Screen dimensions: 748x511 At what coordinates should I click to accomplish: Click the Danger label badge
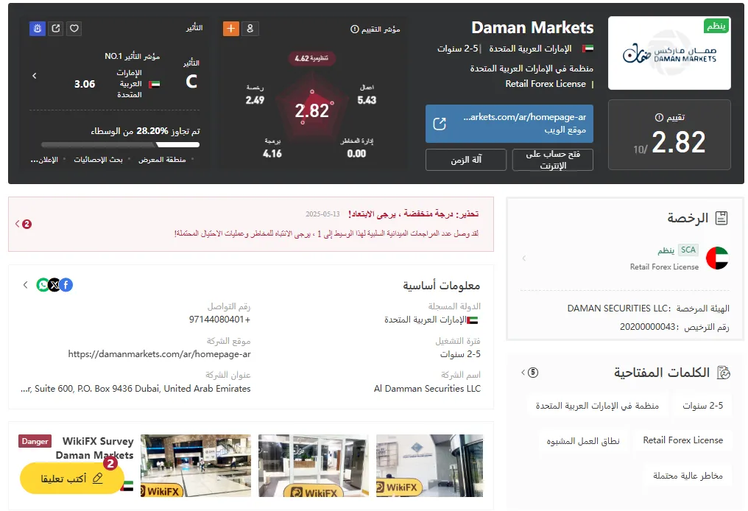(35, 441)
